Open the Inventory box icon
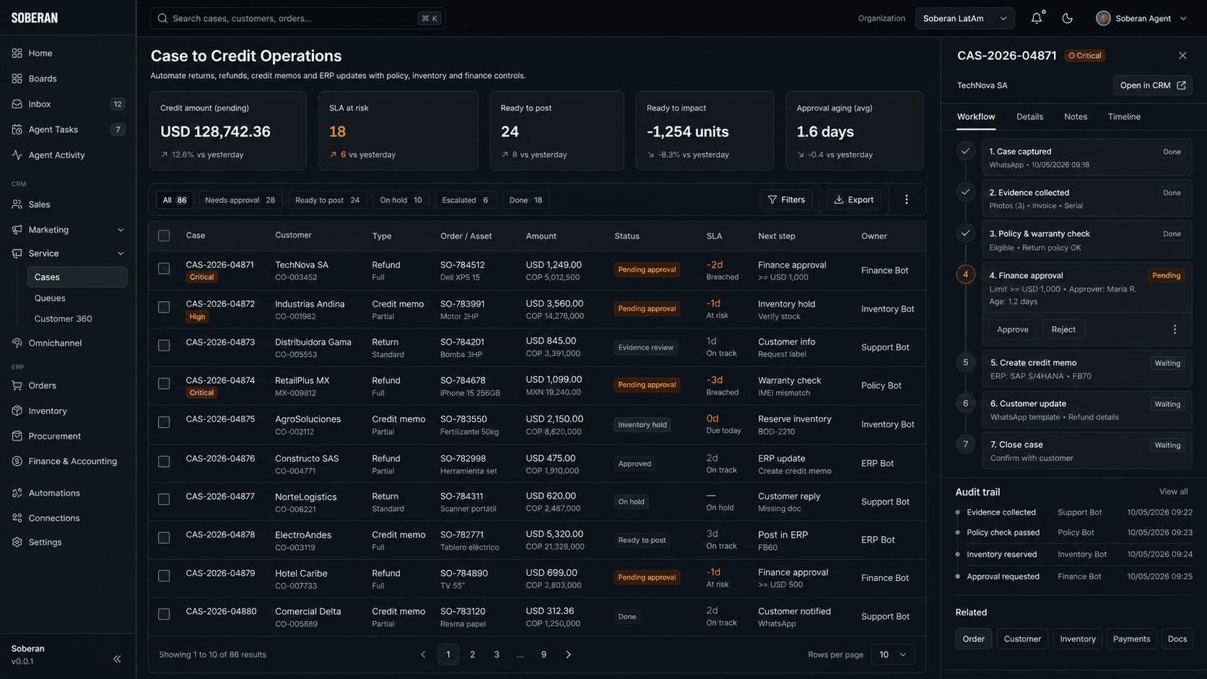 17,411
